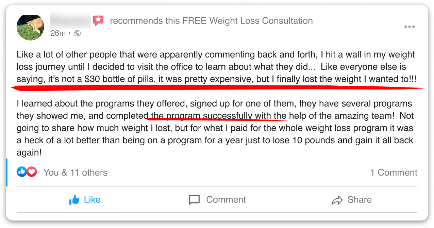Click the 26m post timestamp
The image size is (434, 228).
coord(58,33)
